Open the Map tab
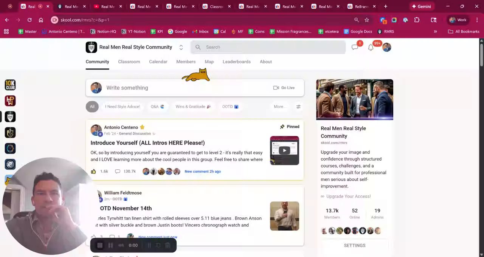The height and width of the screenshot is (257, 484). point(209,62)
